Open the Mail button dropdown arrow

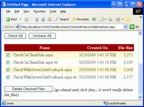(x=105, y=19)
